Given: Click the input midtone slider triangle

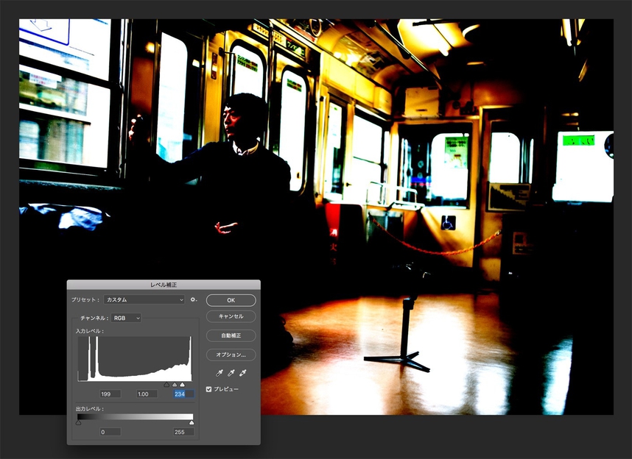Looking at the screenshot, I should point(175,385).
